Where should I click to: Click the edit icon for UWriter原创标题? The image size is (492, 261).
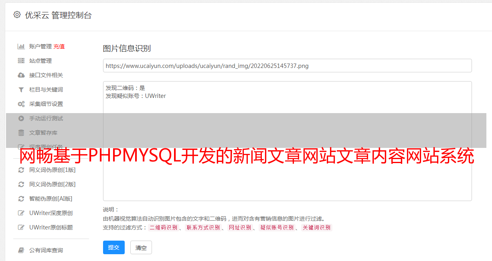(21, 227)
